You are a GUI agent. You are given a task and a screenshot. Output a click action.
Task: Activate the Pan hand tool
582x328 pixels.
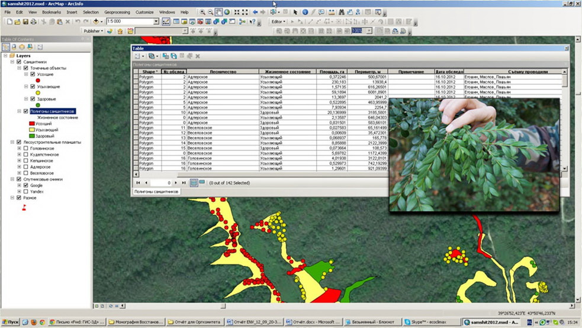[x=218, y=12]
